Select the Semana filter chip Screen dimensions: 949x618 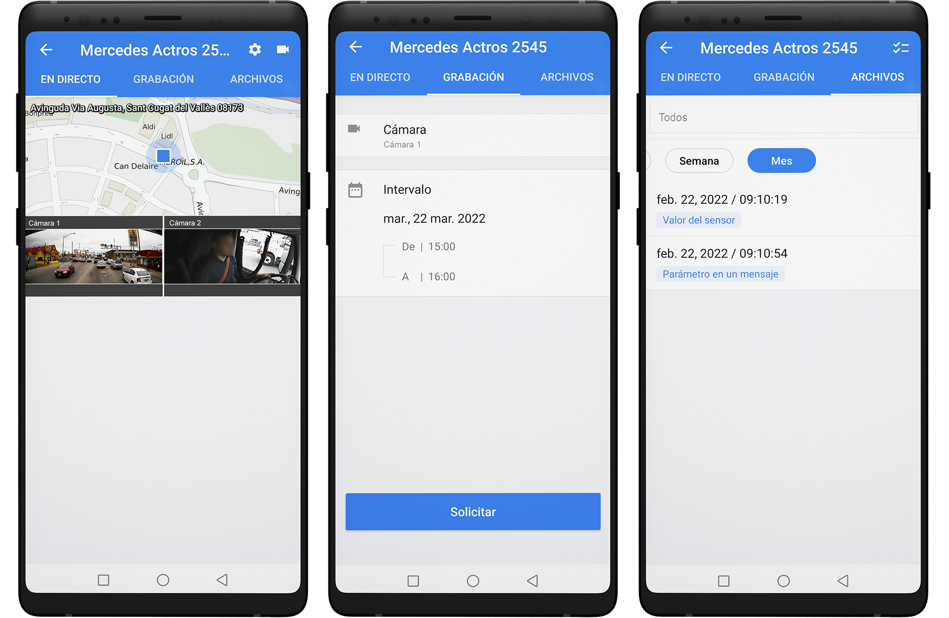click(x=699, y=161)
